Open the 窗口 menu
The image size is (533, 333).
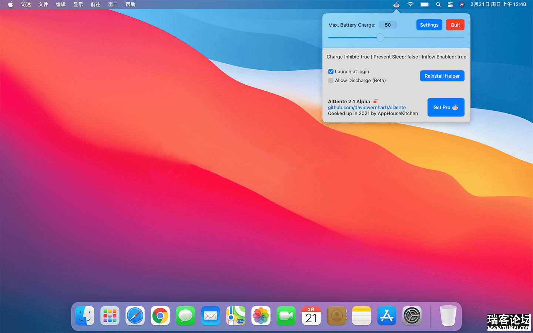[x=113, y=4]
